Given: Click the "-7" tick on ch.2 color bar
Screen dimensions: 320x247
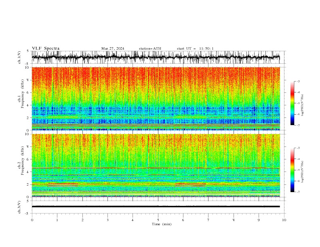Looking at the screenshot, I should pos(298,192).
